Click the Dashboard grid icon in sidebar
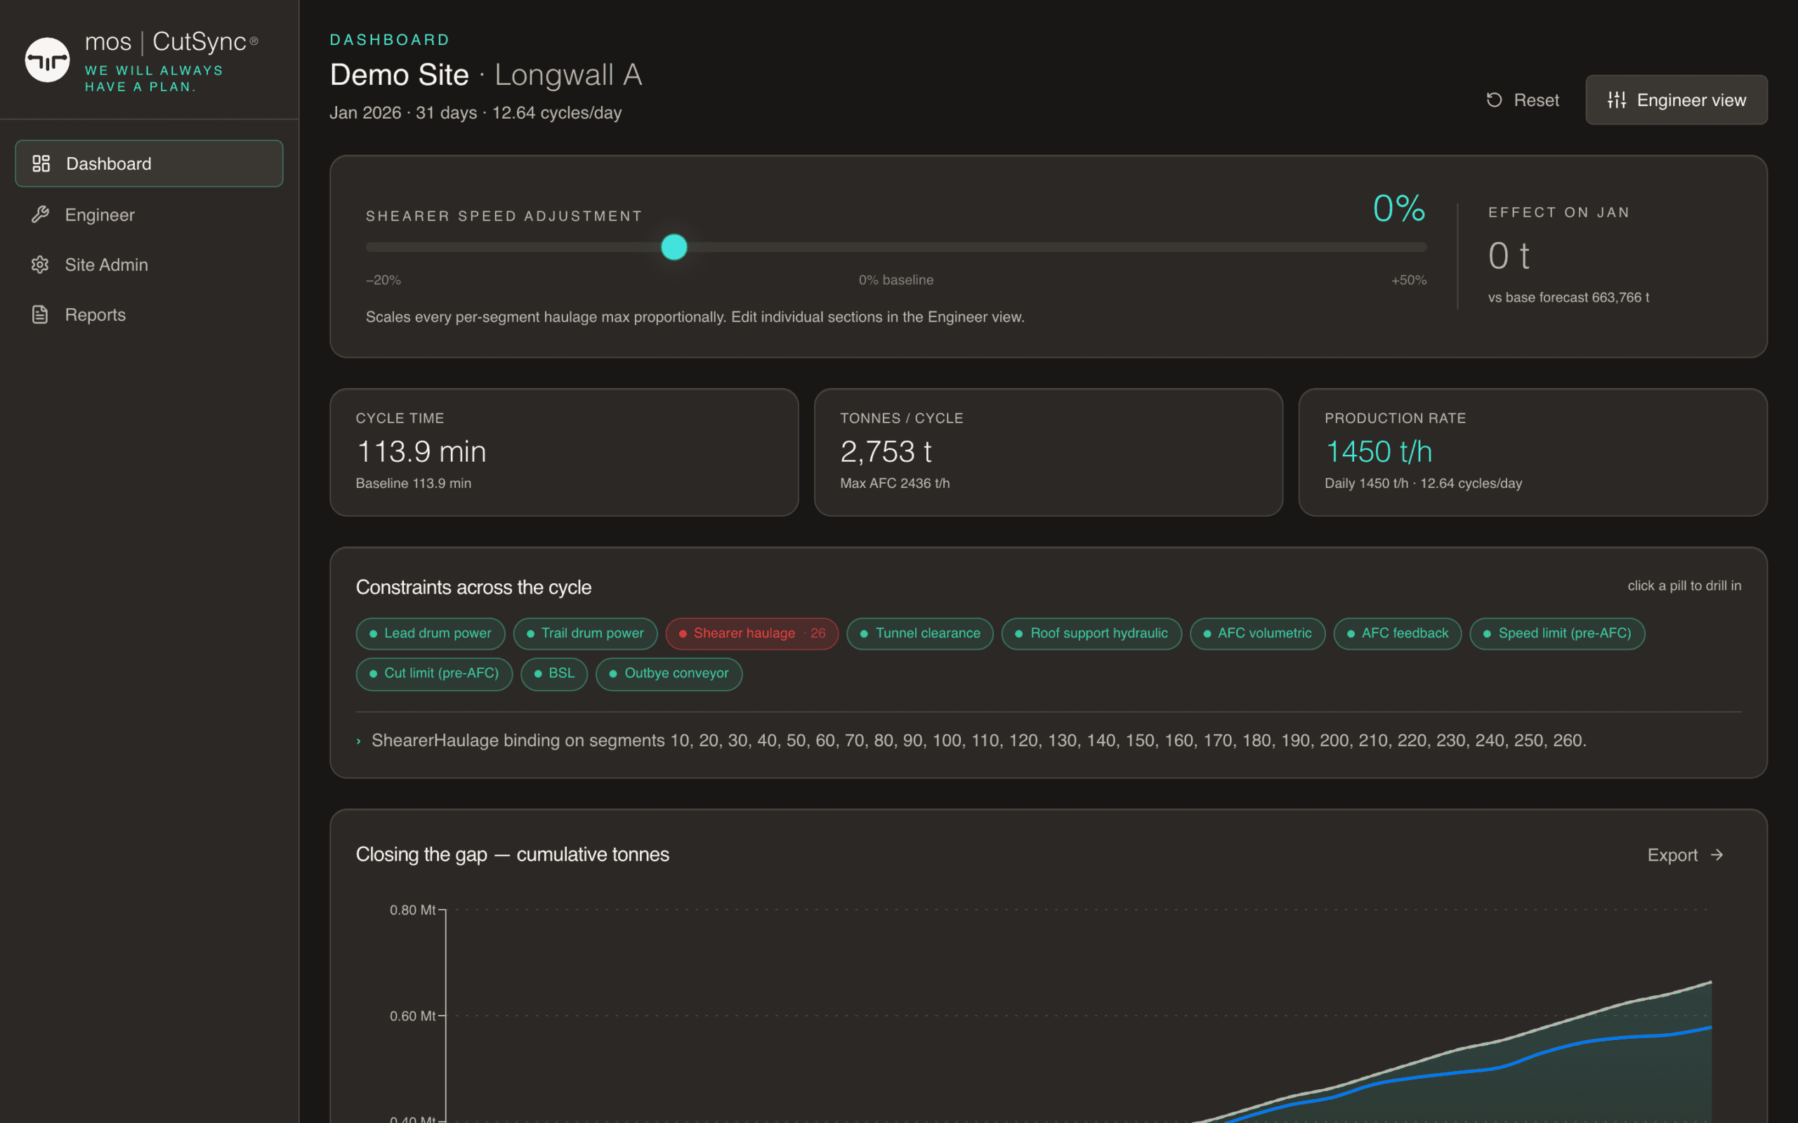 point(41,164)
